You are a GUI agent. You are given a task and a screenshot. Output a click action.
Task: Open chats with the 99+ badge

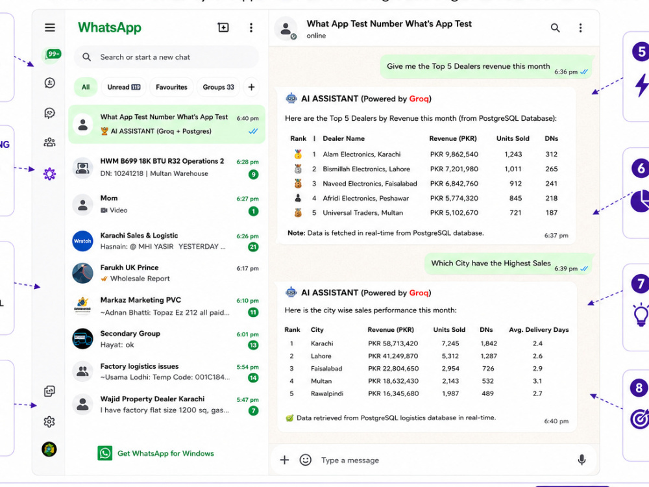(x=51, y=55)
